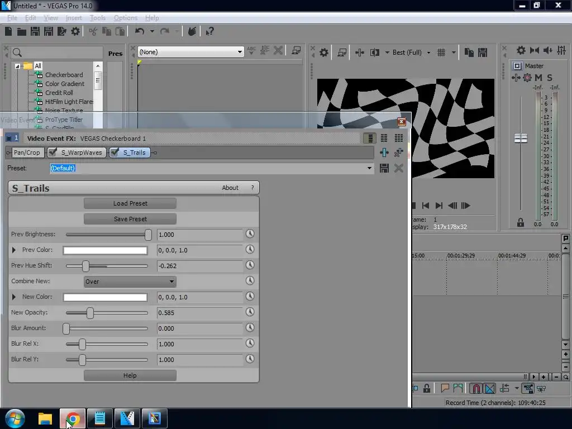Click the Blur Amount slider handle
Viewport: 572px width, 429px height.
66,328
